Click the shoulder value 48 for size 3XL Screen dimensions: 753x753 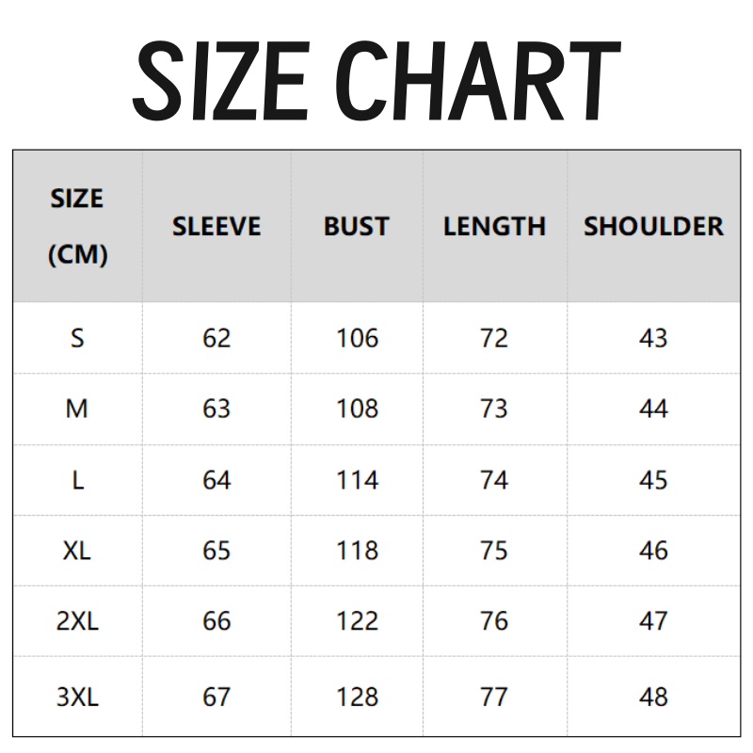coord(653,697)
